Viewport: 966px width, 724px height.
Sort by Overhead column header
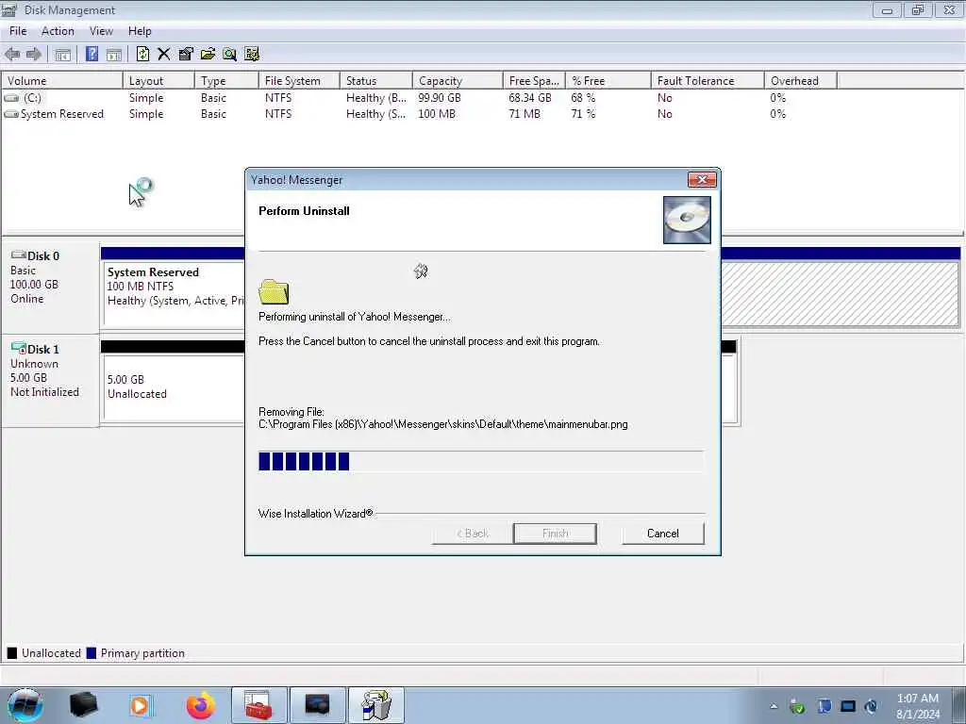[800, 81]
